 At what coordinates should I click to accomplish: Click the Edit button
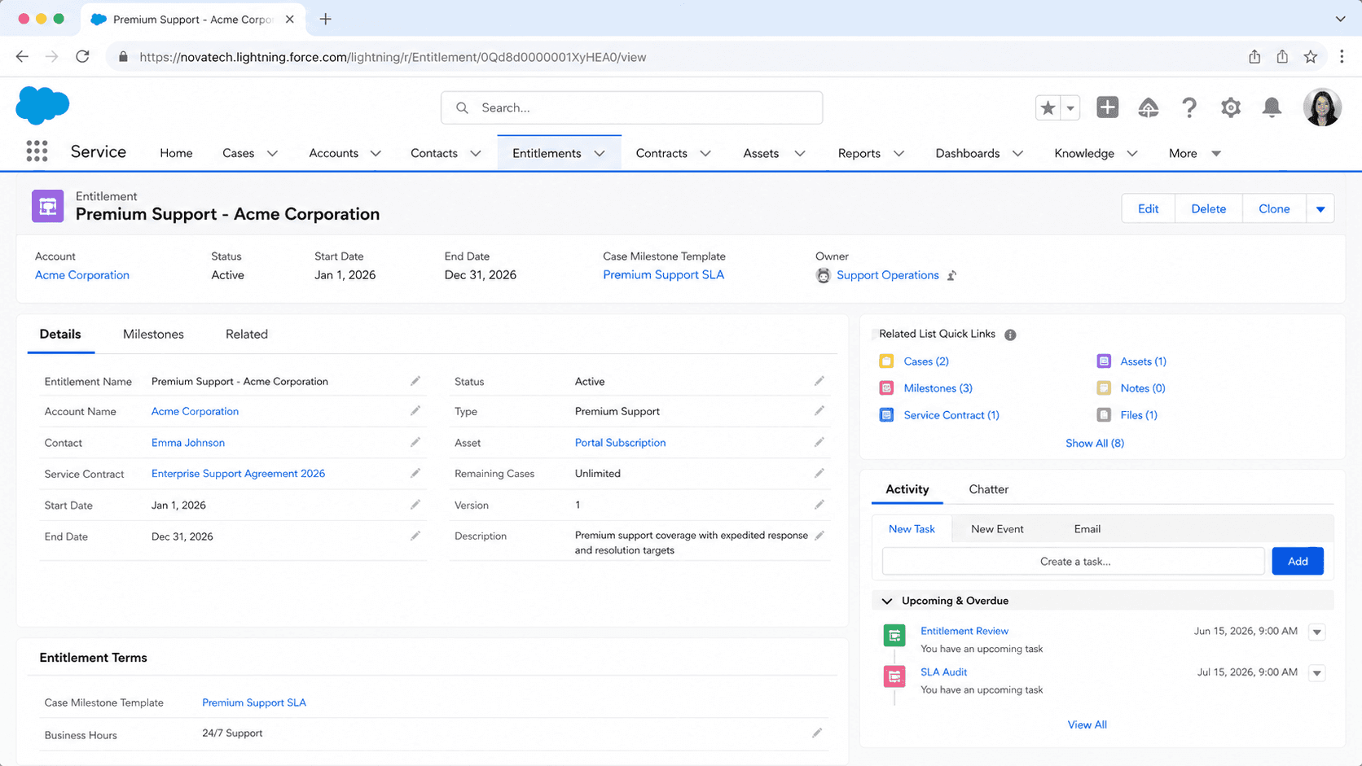[1148, 209]
